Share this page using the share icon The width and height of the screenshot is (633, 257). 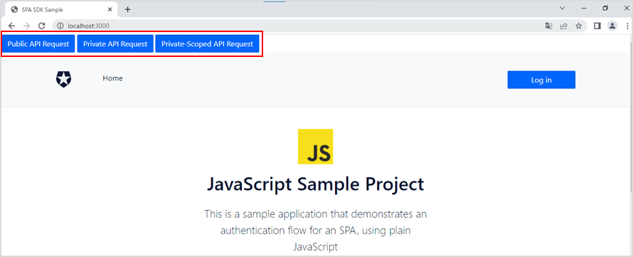pos(563,26)
